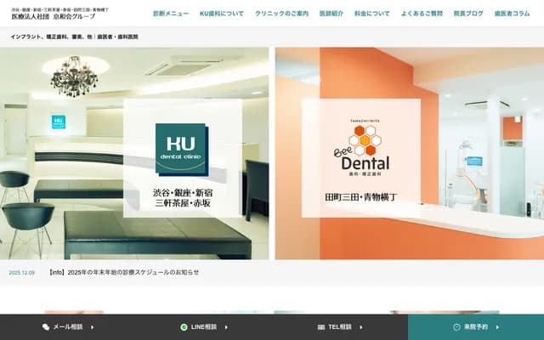Click the インプラント、矯正歯科 tagline text
Screen dimensions: 544x340
coord(74,37)
